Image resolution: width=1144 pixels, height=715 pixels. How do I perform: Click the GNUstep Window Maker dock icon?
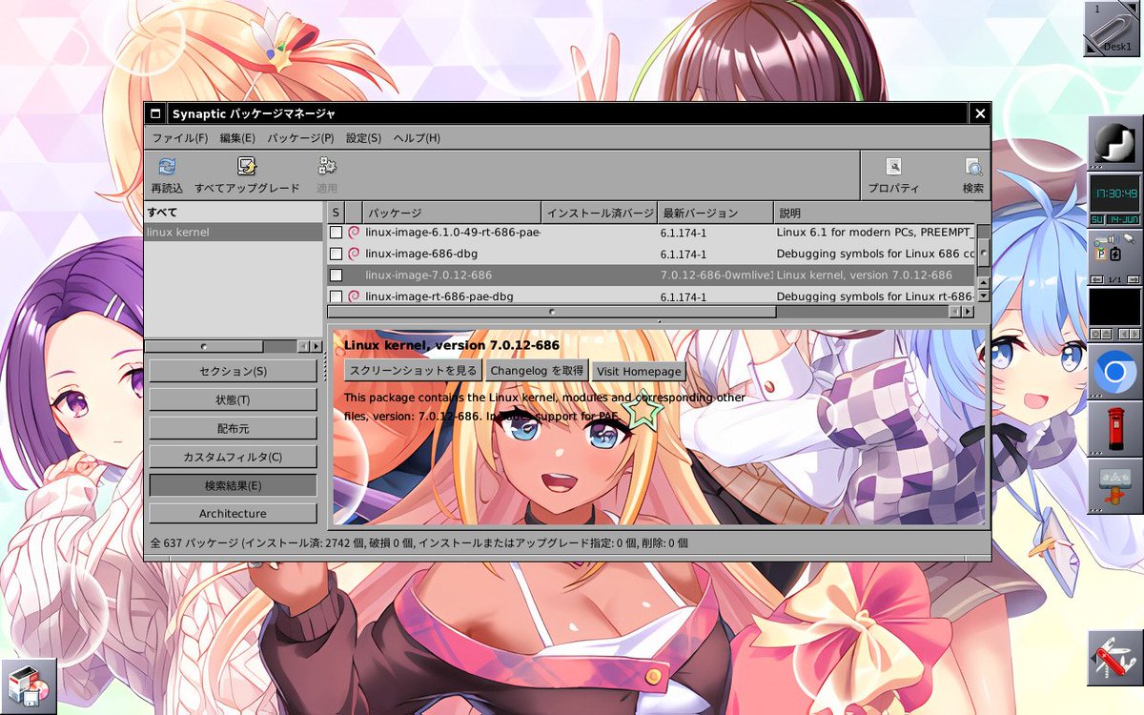click(x=1114, y=144)
